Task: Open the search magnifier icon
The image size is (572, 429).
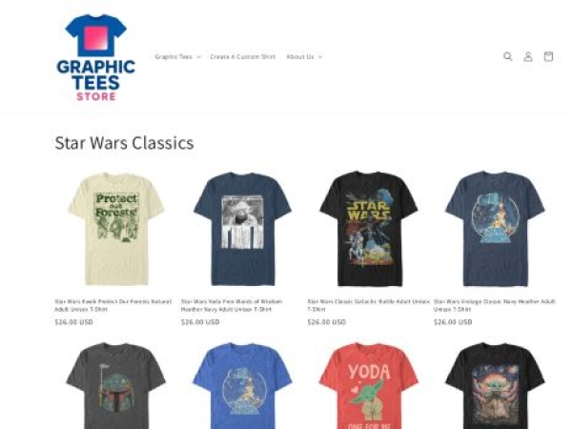Action: tap(508, 56)
